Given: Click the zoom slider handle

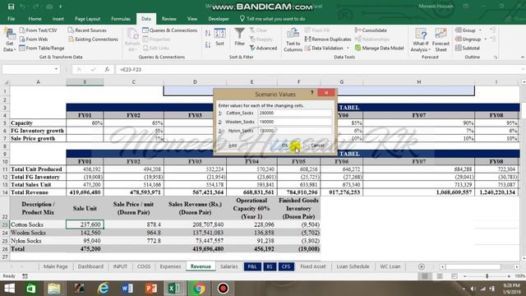Looking at the screenshot, I should click(x=487, y=276).
